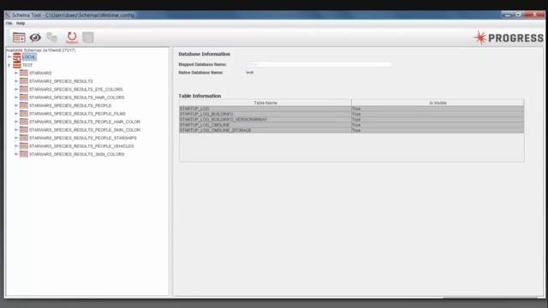Expand the STARWARS_SPECIES_RESULTS node arrow

(16, 81)
